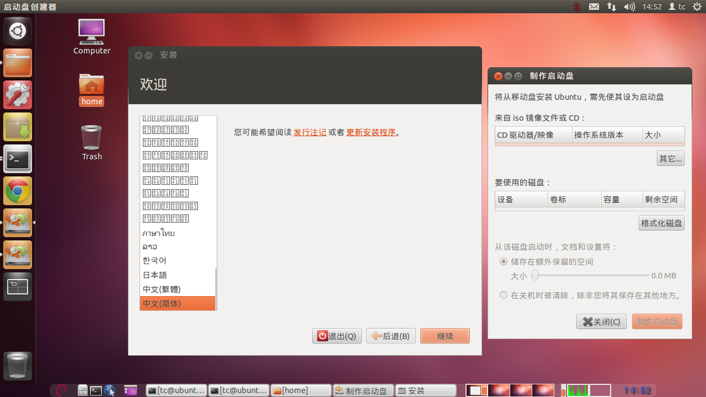This screenshot has width=706, height=397.
Task: Select 日本語 in the language list
Action: point(178,275)
